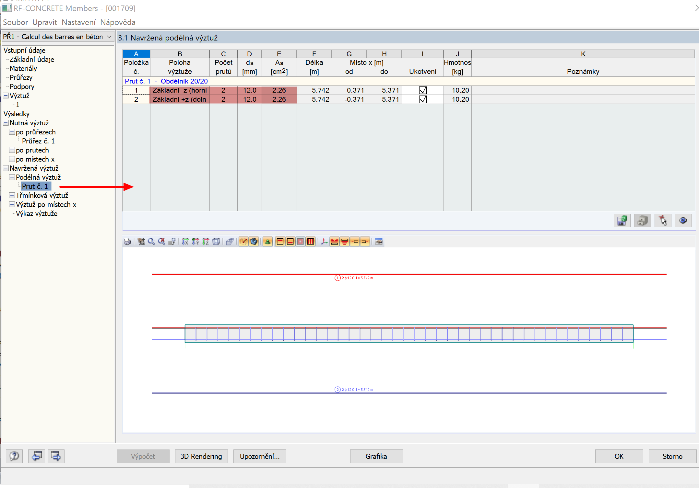Show isometric view cube icon
Viewport: 699px width, 488px height.
pos(216,242)
